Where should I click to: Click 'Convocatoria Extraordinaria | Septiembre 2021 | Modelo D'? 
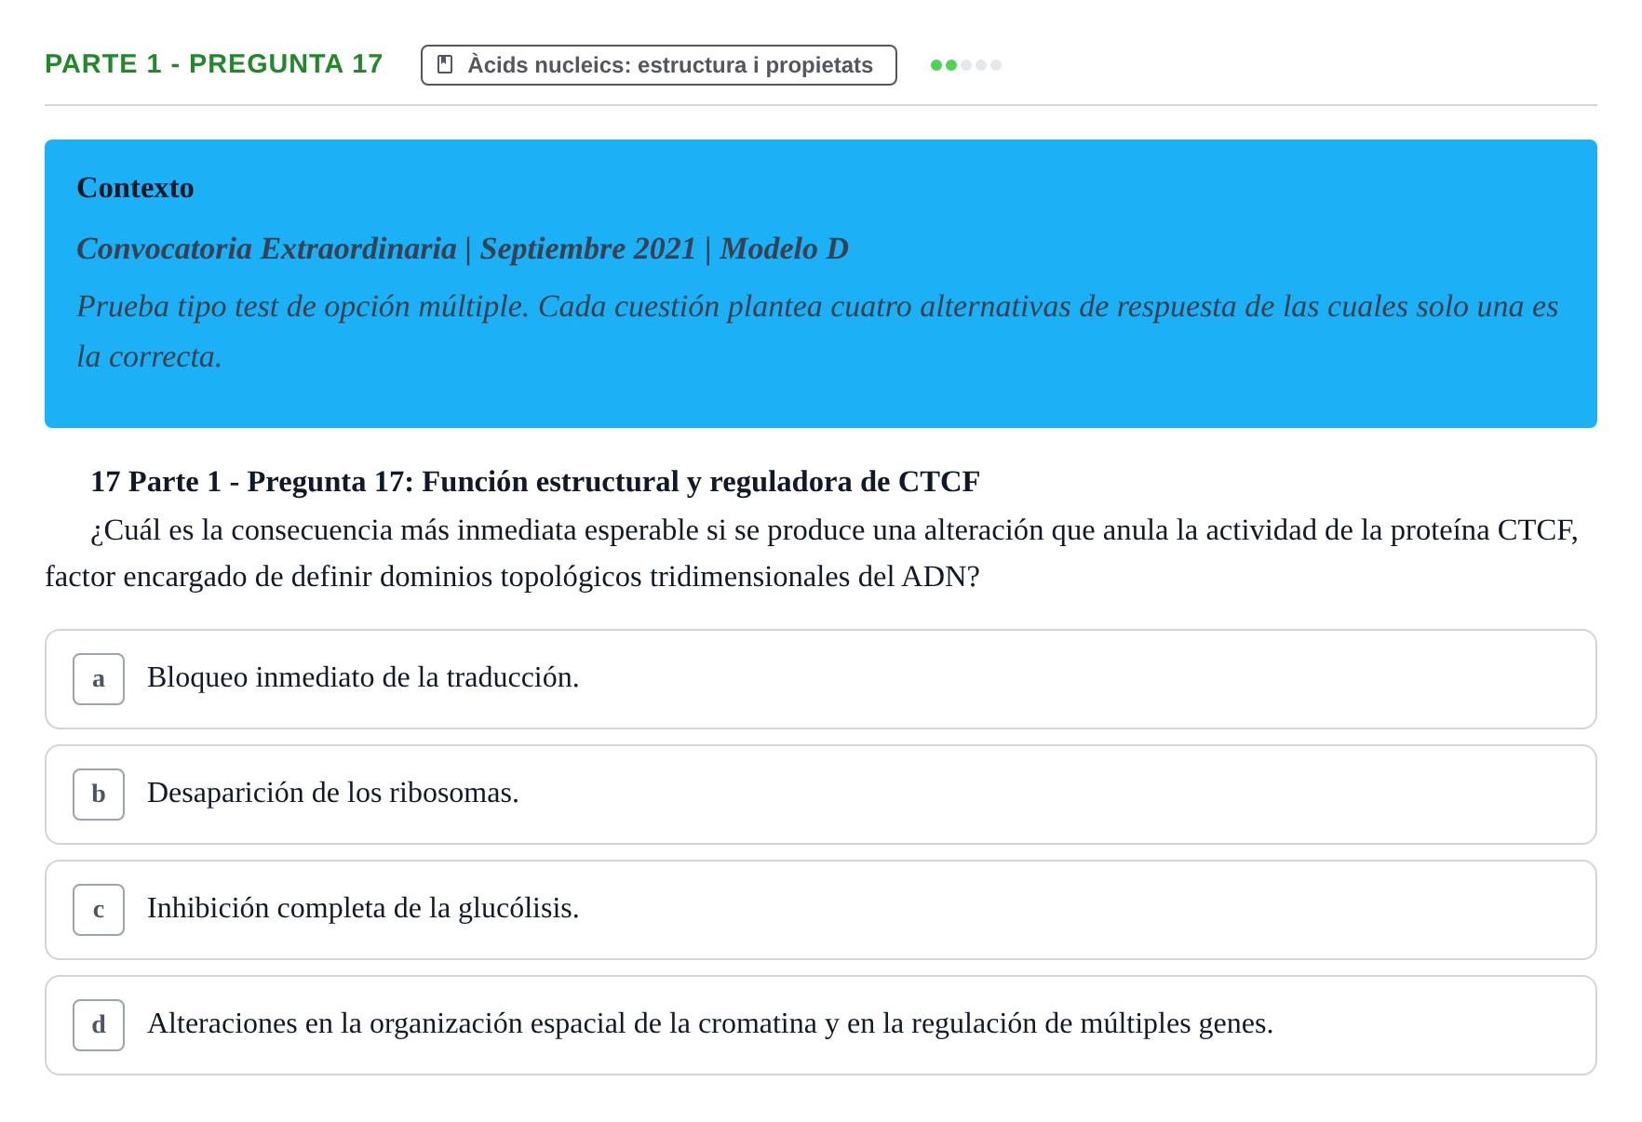pyautogui.click(x=463, y=249)
